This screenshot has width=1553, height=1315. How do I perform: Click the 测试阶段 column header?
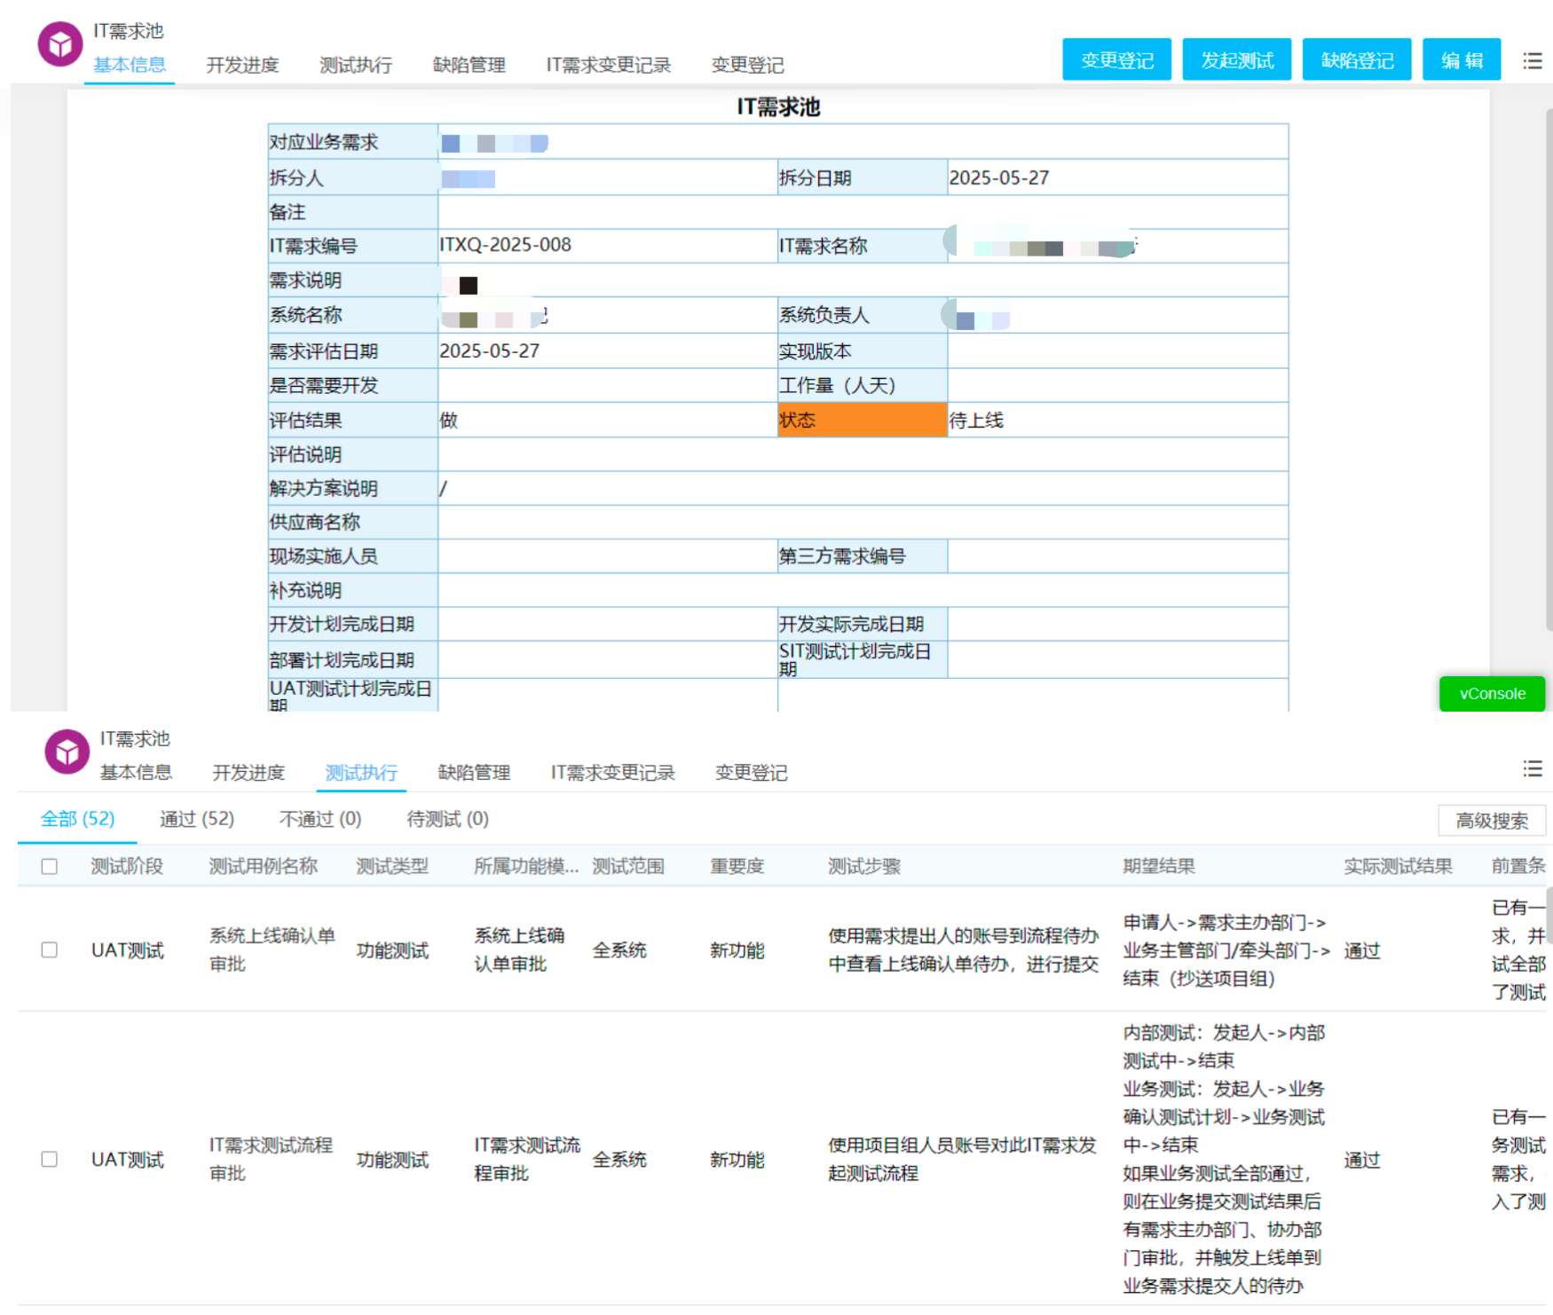coord(127,866)
